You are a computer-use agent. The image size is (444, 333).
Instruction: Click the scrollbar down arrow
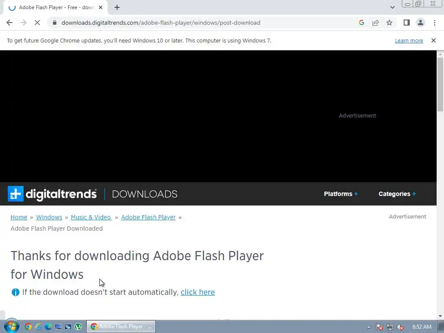tap(440, 316)
